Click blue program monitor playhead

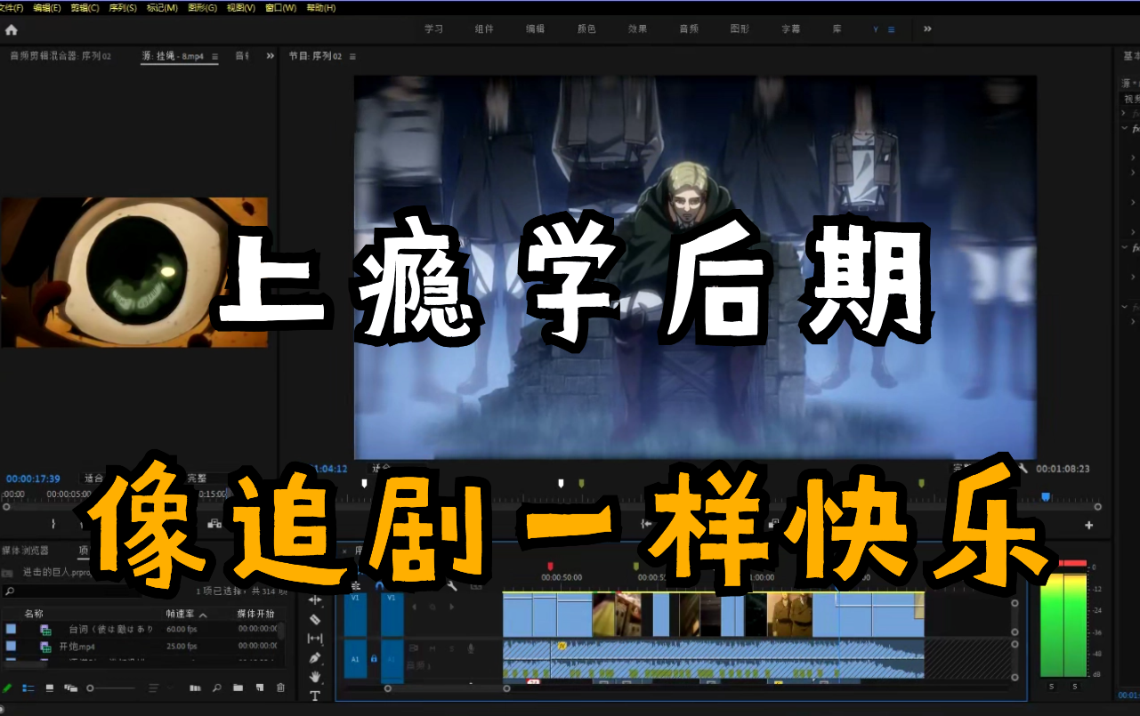[x=1046, y=496]
